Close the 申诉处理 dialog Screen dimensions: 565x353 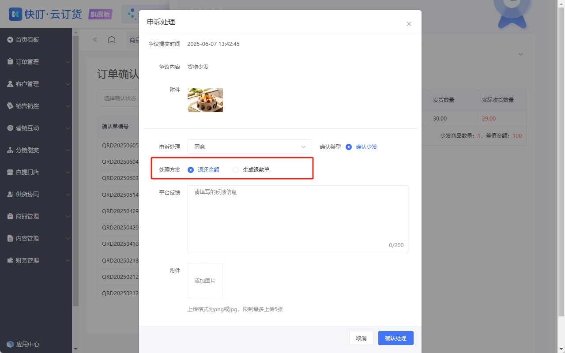[409, 24]
